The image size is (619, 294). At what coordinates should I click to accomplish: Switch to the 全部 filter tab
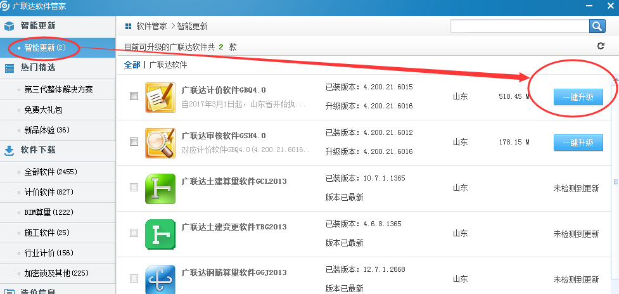click(132, 65)
